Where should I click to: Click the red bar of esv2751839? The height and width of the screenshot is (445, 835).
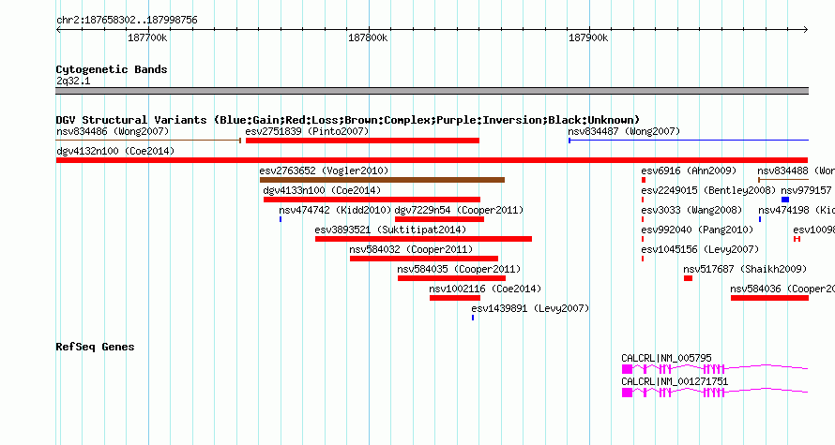[x=362, y=141]
